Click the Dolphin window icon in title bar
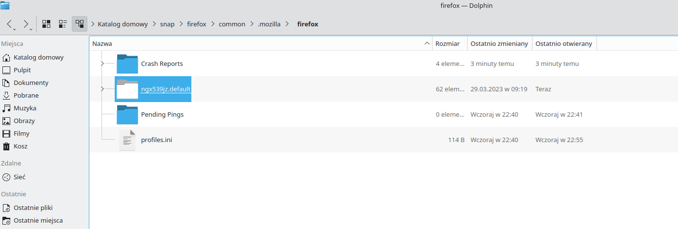 (6, 5)
